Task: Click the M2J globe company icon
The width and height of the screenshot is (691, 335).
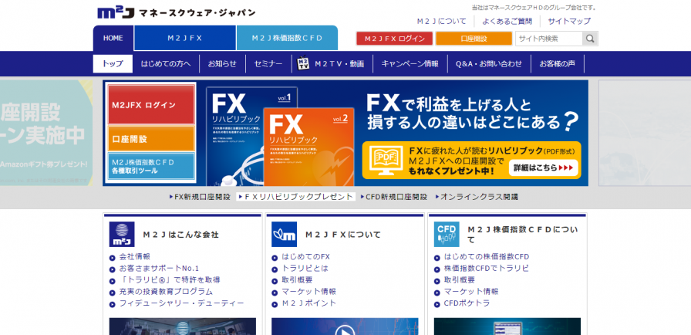Action: pos(122,235)
